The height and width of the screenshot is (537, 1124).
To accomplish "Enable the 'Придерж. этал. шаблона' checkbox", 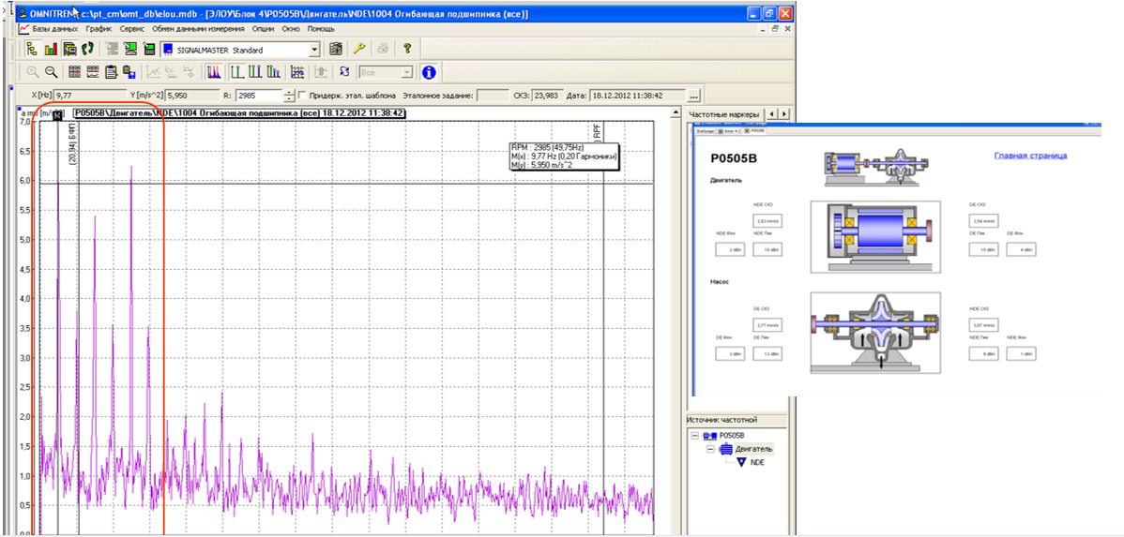I will point(302,96).
